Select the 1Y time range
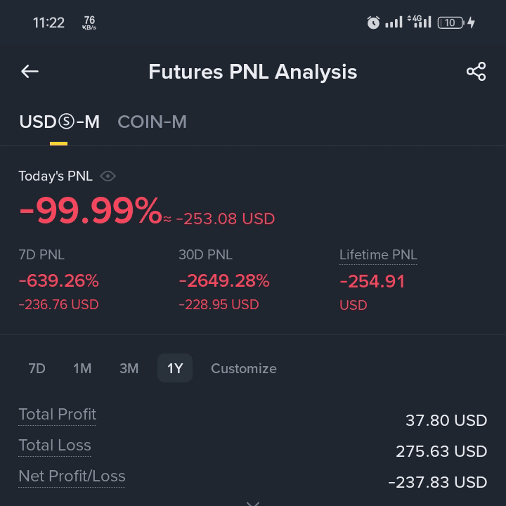 tap(175, 368)
